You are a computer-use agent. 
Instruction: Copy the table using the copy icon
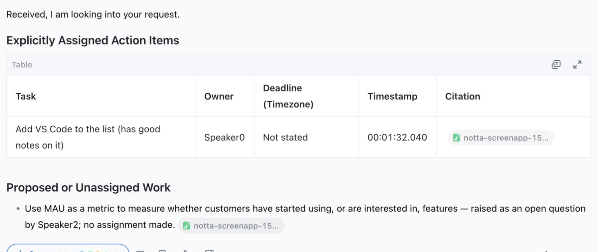pos(556,64)
